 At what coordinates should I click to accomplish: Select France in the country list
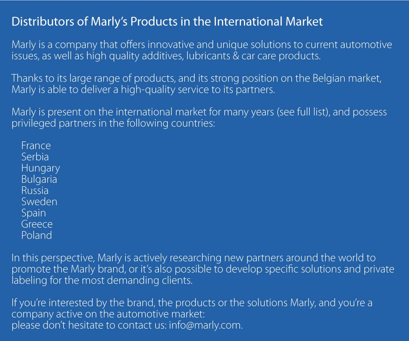tap(36, 145)
